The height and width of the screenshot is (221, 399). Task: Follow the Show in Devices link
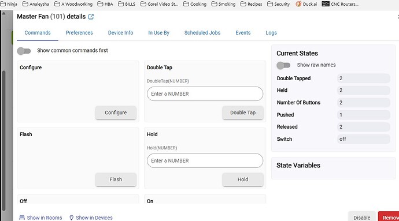click(x=91, y=218)
